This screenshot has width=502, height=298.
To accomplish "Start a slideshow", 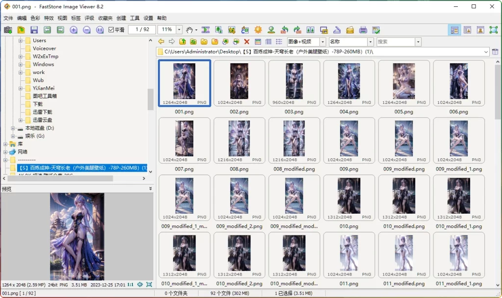I will pos(205,30).
